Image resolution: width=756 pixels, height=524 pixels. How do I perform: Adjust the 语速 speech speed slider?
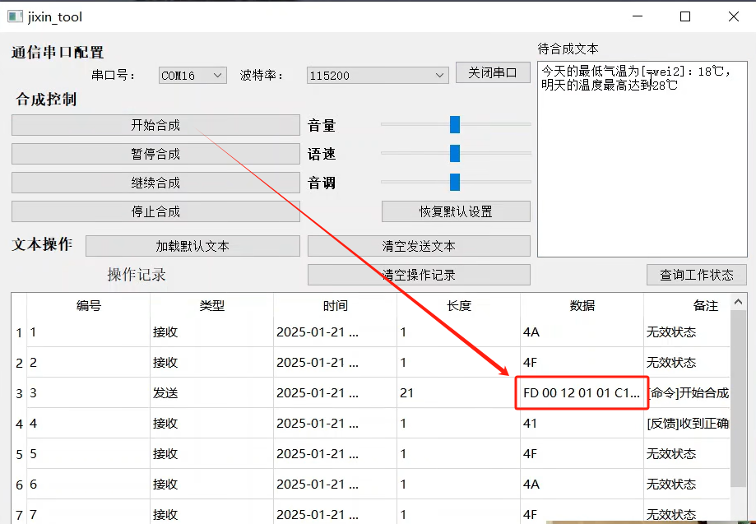point(454,153)
